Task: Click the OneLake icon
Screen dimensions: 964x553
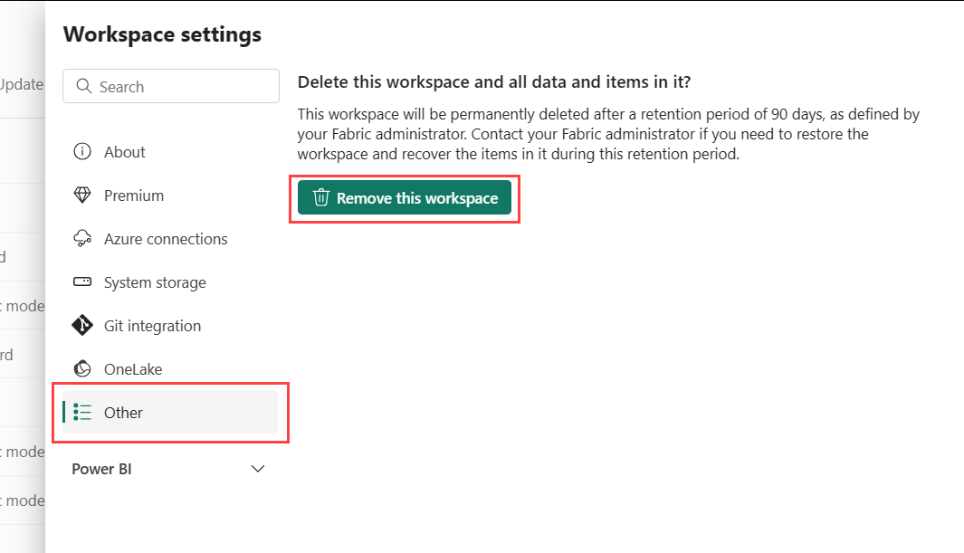Action: pyautogui.click(x=82, y=369)
